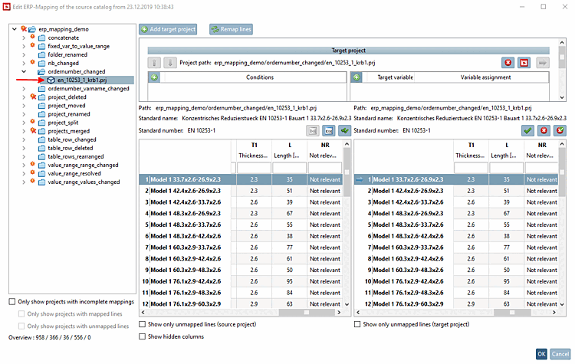Click Add target project button

(169, 29)
